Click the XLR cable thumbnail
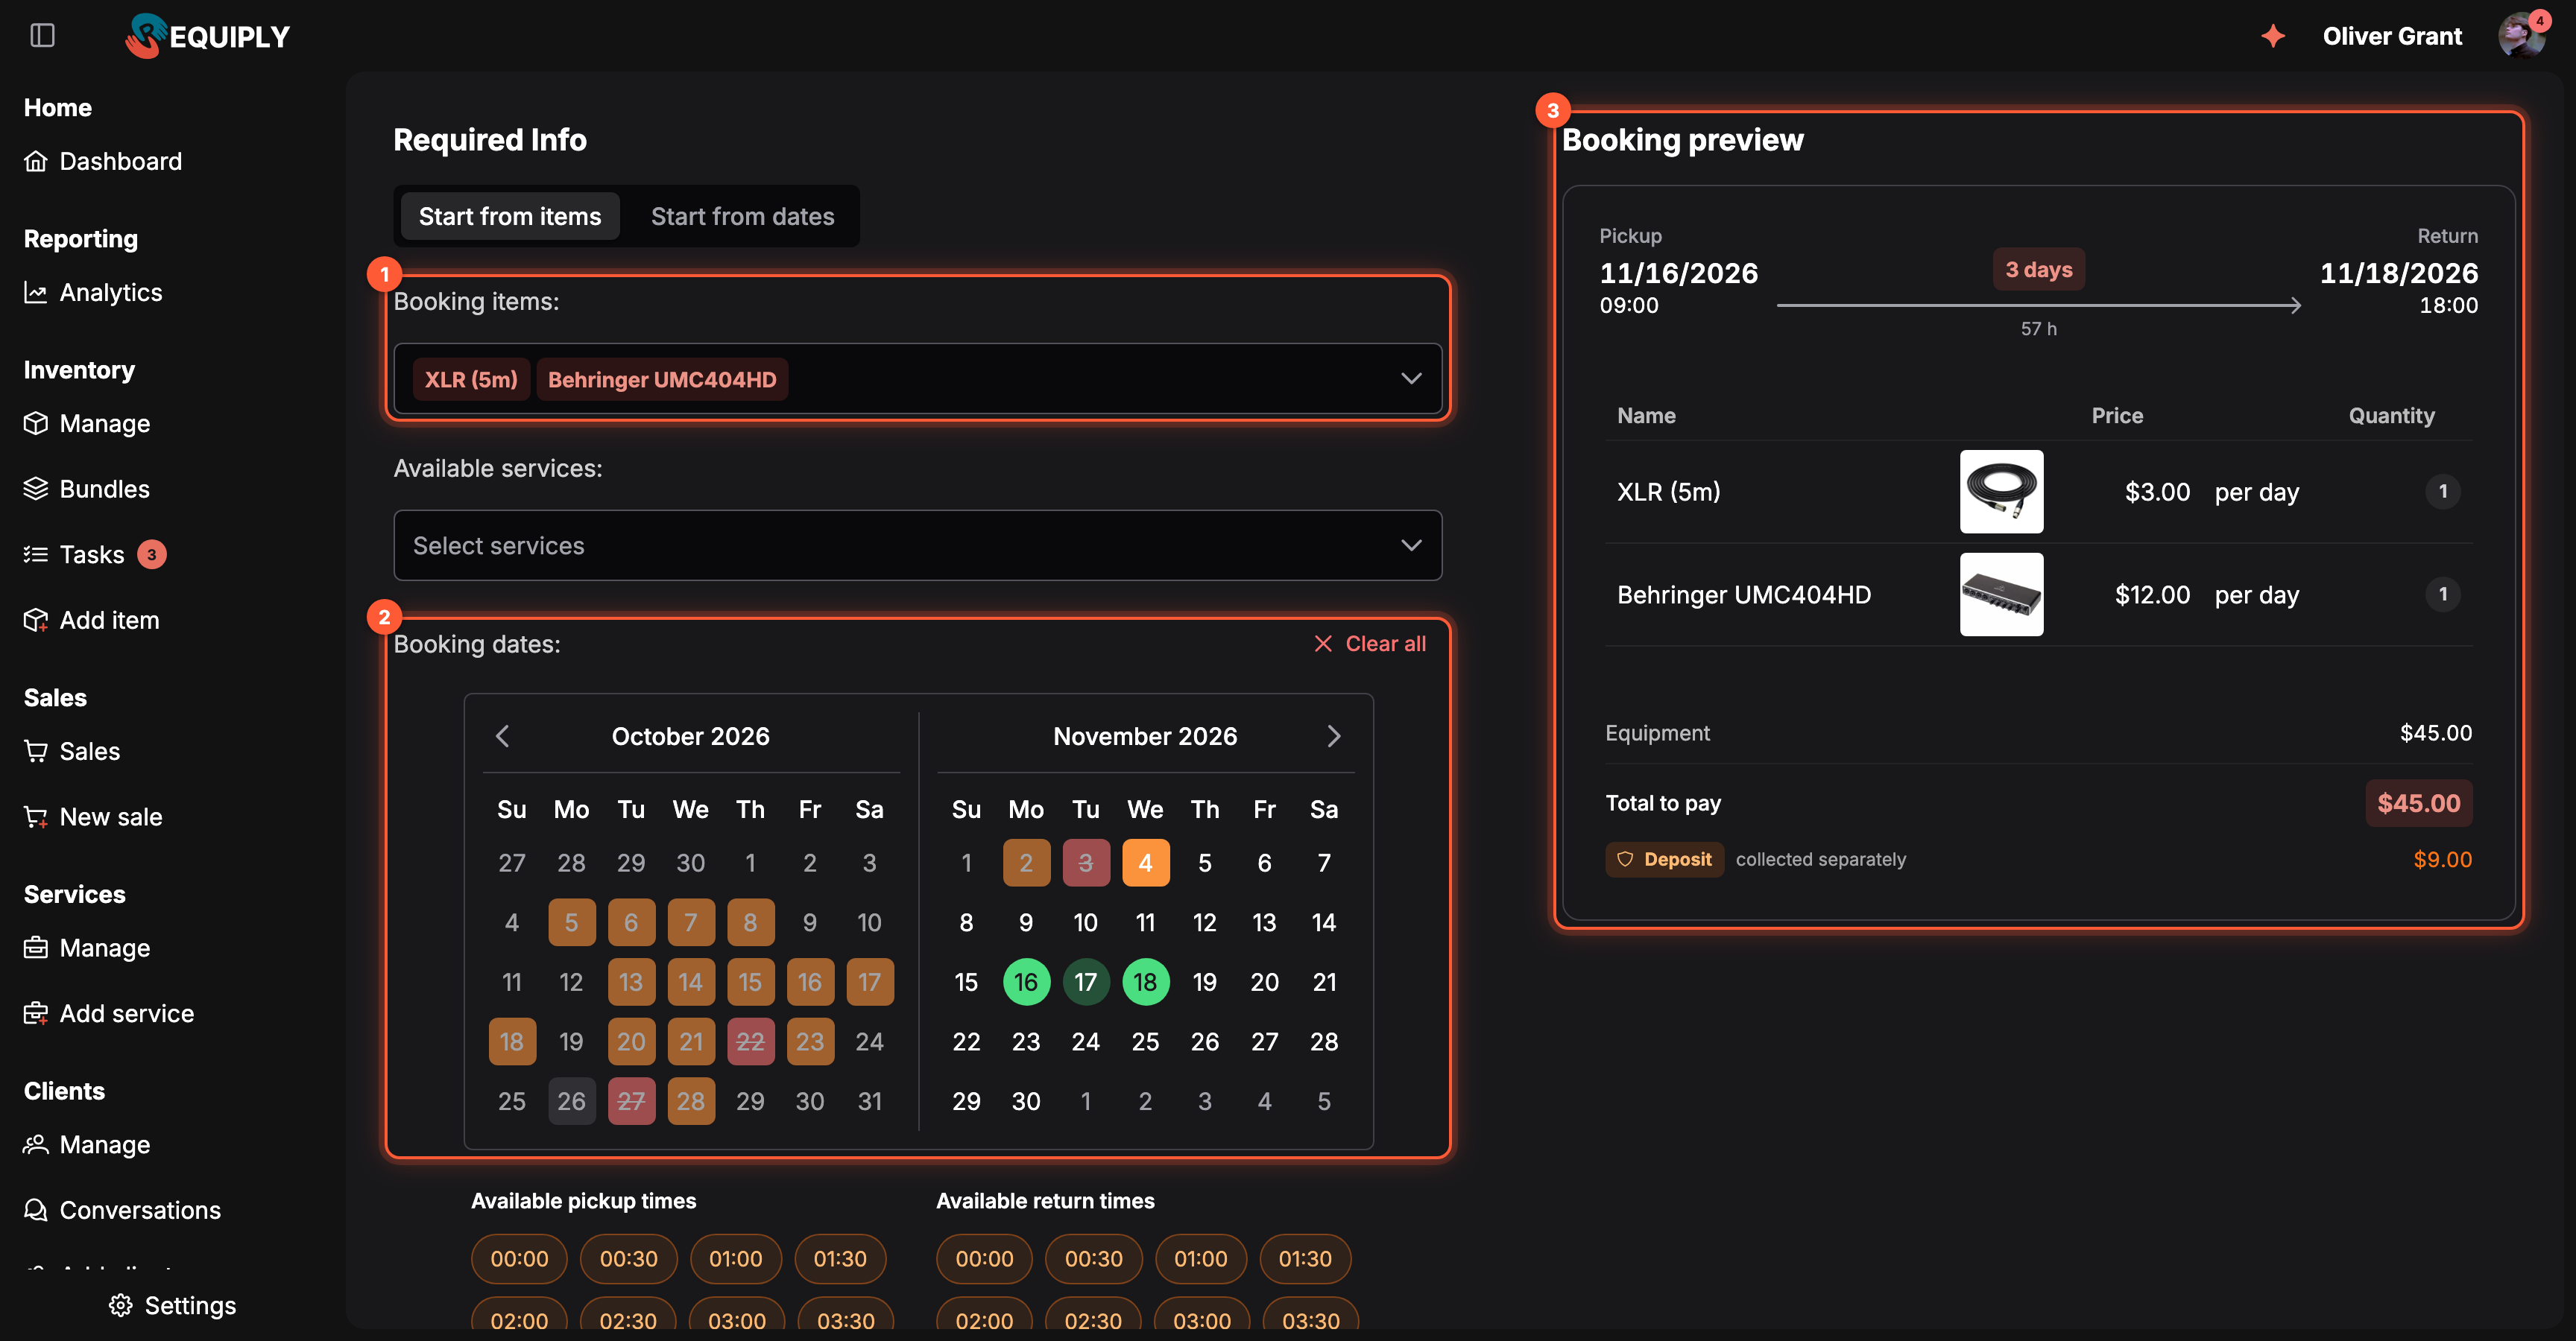This screenshot has width=2576, height=1341. (2001, 491)
